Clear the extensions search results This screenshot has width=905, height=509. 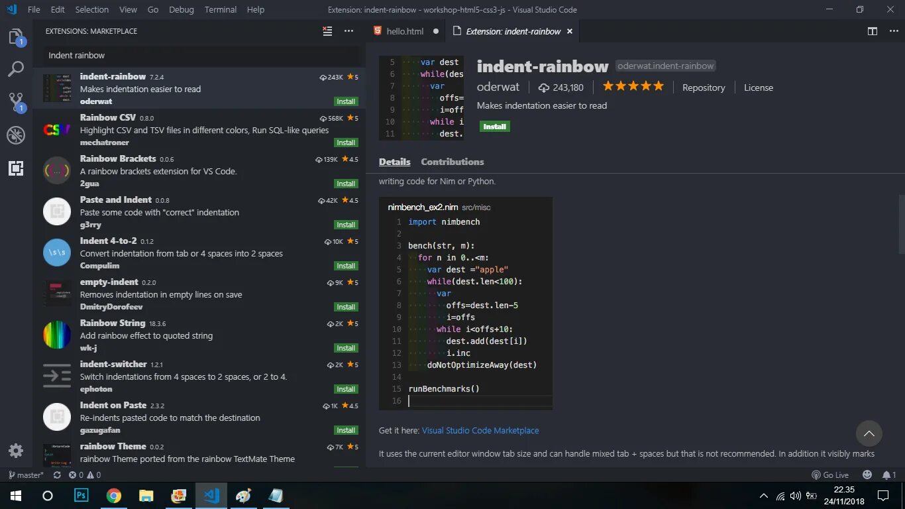(327, 31)
